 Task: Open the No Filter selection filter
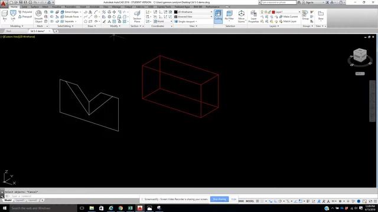[x=229, y=16]
